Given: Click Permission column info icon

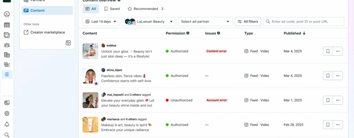Looking at the screenshot, I should point(188,33).
